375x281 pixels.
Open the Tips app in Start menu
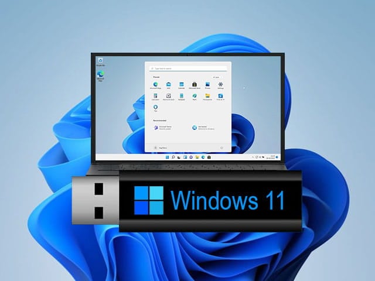click(155, 108)
